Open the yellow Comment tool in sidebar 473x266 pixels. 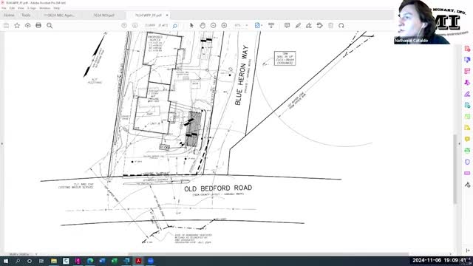pyautogui.click(x=467, y=139)
